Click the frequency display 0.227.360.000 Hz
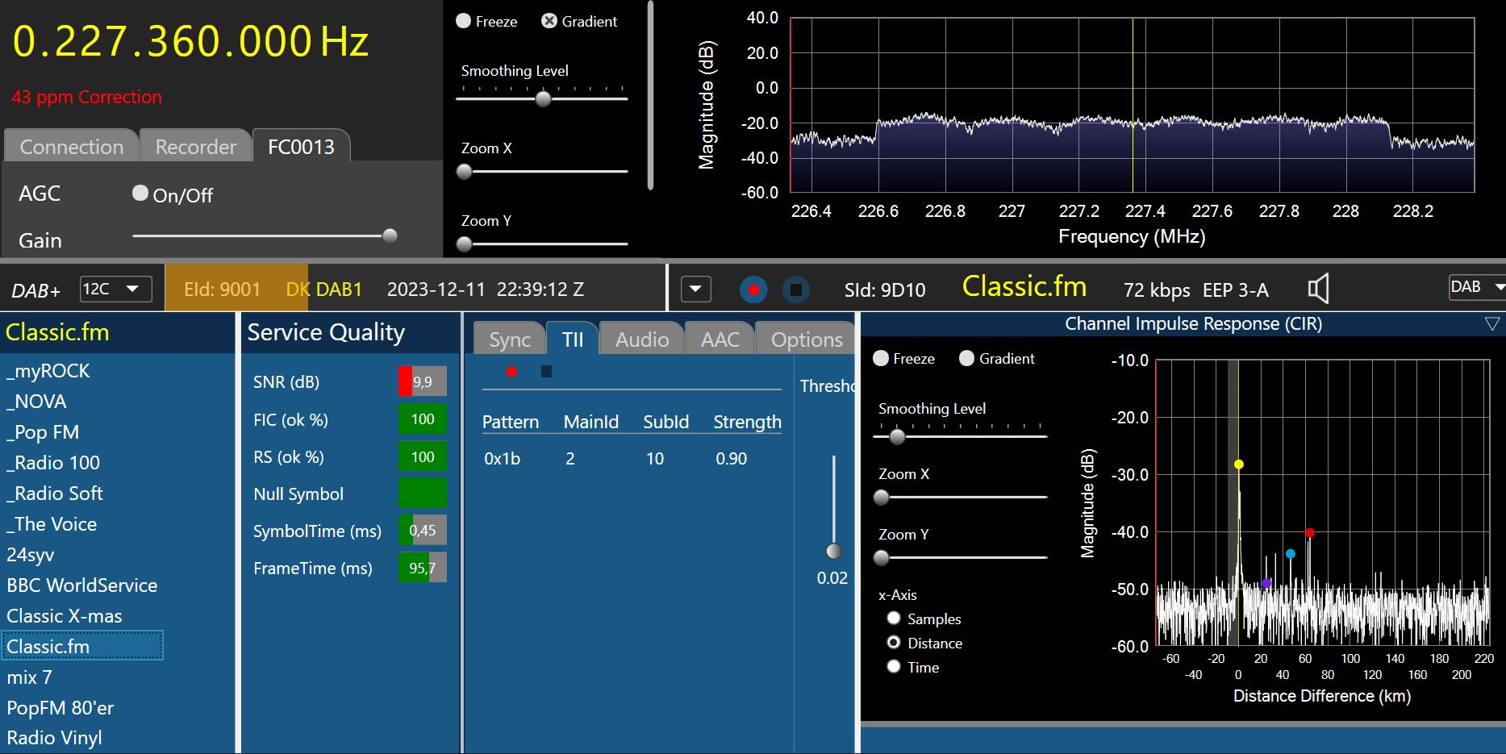This screenshot has height=754, width=1506. pos(190,42)
